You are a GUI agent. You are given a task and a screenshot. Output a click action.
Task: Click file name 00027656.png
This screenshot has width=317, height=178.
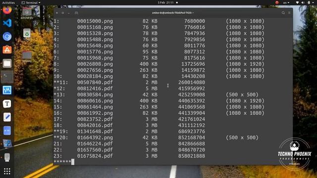[95, 70]
